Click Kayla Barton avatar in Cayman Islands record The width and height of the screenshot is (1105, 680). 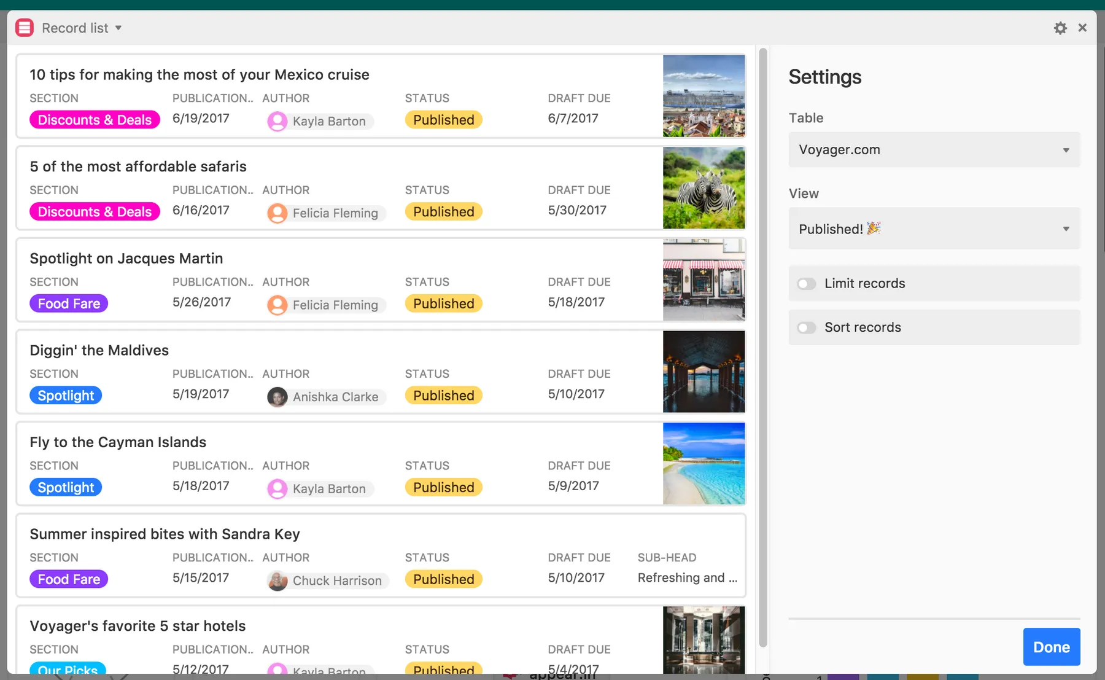tap(277, 489)
